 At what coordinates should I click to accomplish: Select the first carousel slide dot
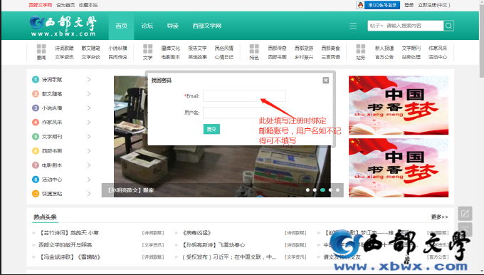tap(307, 190)
